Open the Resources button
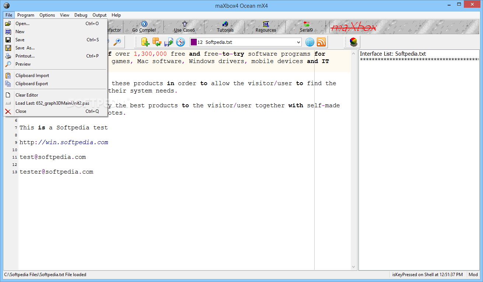 tap(266, 27)
